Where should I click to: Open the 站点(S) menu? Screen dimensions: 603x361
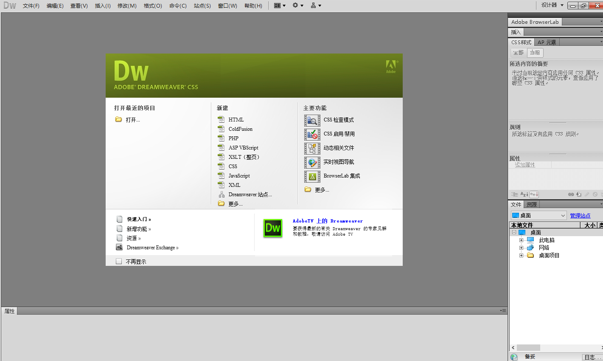click(x=202, y=6)
